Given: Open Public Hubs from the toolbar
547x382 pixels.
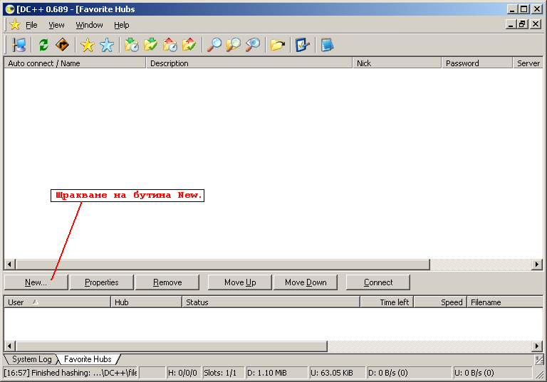Looking at the screenshot, I should click(x=19, y=45).
